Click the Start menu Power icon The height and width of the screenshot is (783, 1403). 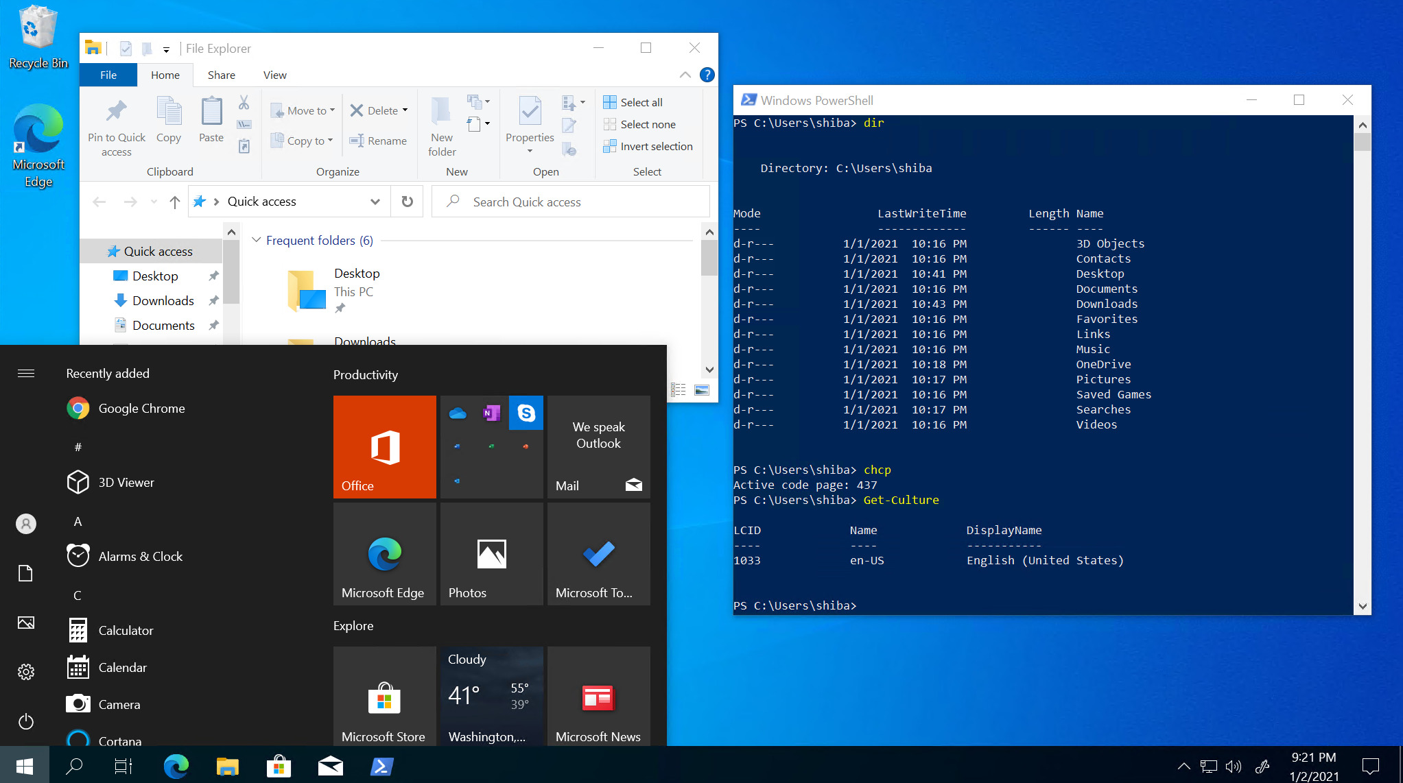click(x=26, y=721)
